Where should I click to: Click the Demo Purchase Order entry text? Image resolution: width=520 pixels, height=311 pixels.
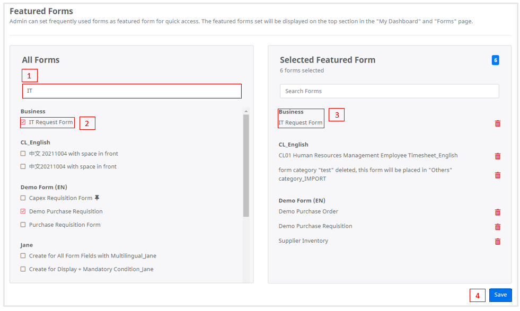(x=308, y=211)
